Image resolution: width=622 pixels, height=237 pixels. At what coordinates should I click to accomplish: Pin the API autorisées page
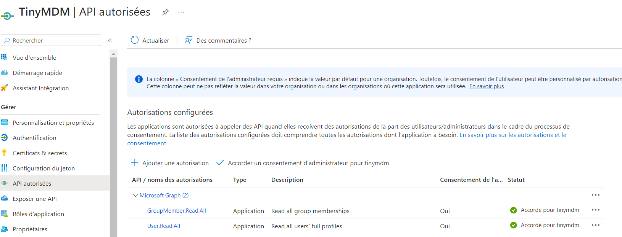(x=165, y=12)
